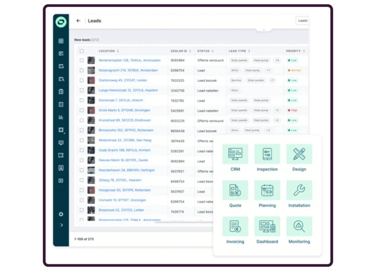
Task: Select checkbox for Domstraat 7 lead
Action: tap(82, 100)
